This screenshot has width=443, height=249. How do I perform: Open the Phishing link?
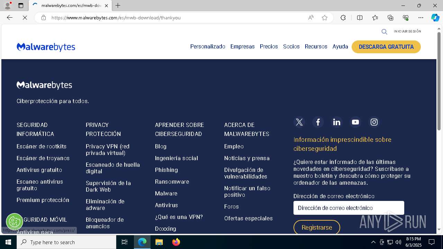coord(166,170)
